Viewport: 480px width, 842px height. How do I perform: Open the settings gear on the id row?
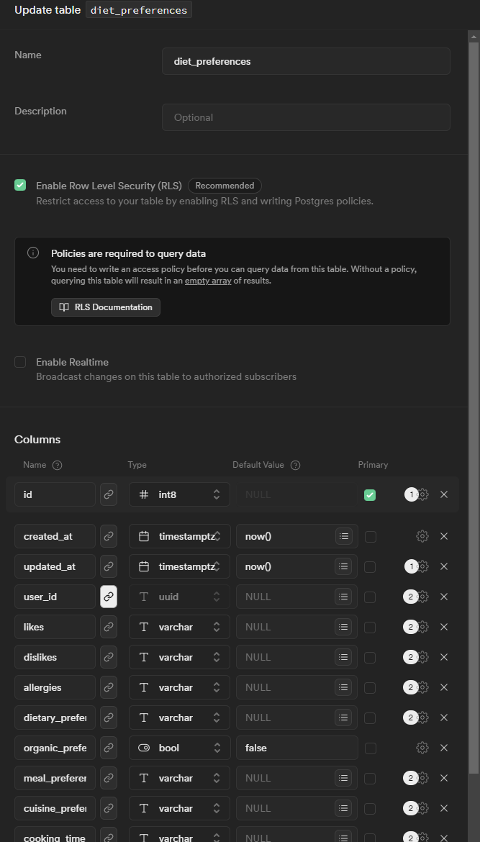(422, 494)
